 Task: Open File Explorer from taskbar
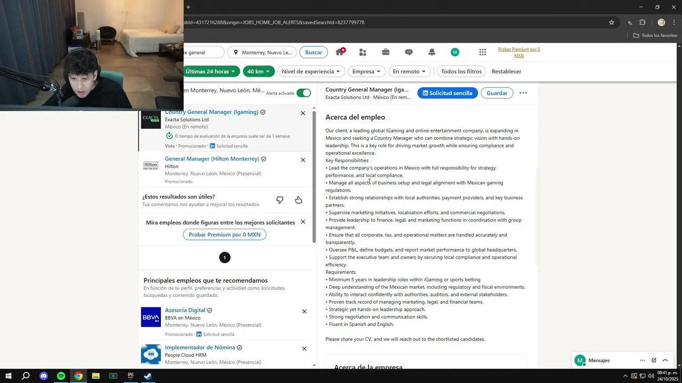pyautogui.click(x=96, y=376)
